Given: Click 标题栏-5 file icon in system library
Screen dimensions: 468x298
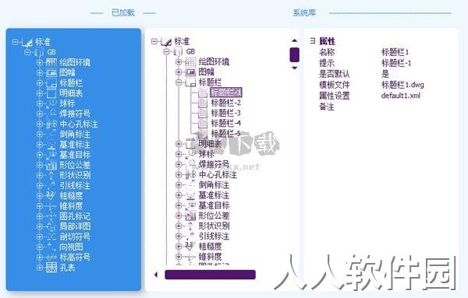Looking at the screenshot, I should (x=203, y=133).
